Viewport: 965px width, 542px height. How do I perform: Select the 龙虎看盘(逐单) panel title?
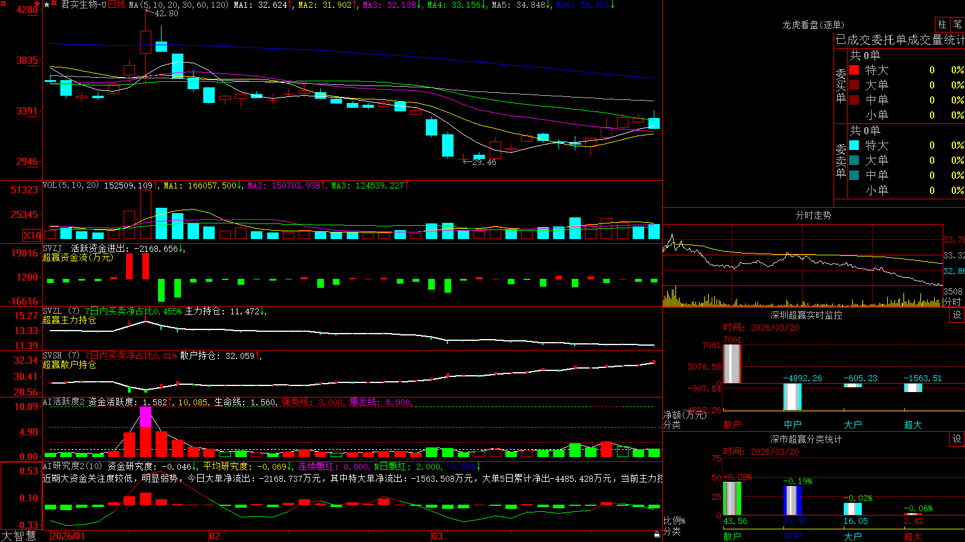(x=813, y=25)
